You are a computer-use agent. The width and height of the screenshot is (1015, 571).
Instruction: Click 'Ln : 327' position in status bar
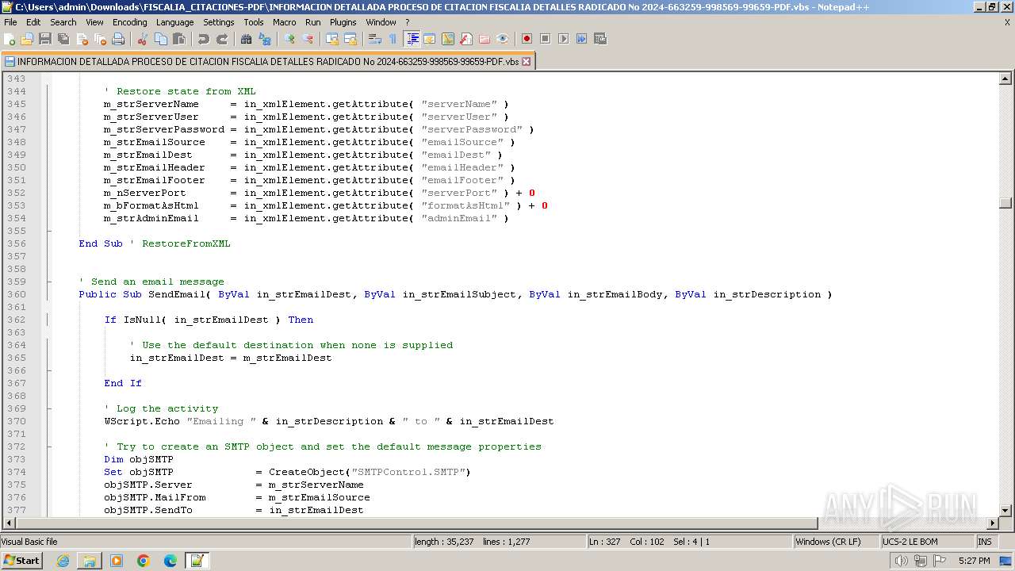(604, 542)
